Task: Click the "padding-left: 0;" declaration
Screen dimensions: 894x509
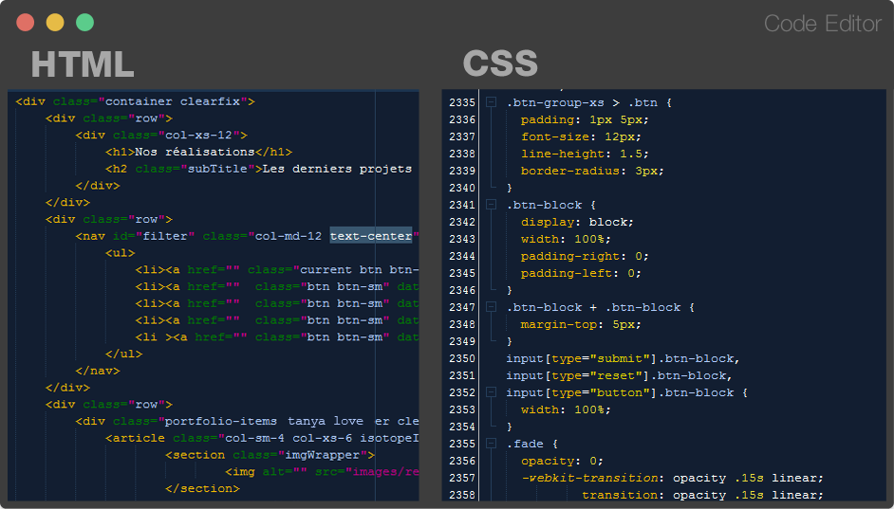Action: 581,273
